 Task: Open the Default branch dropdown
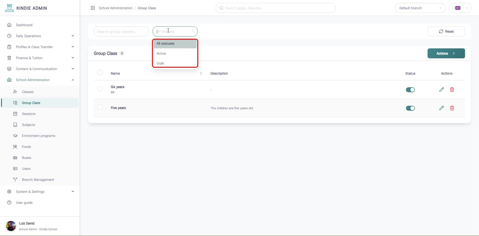(x=420, y=8)
